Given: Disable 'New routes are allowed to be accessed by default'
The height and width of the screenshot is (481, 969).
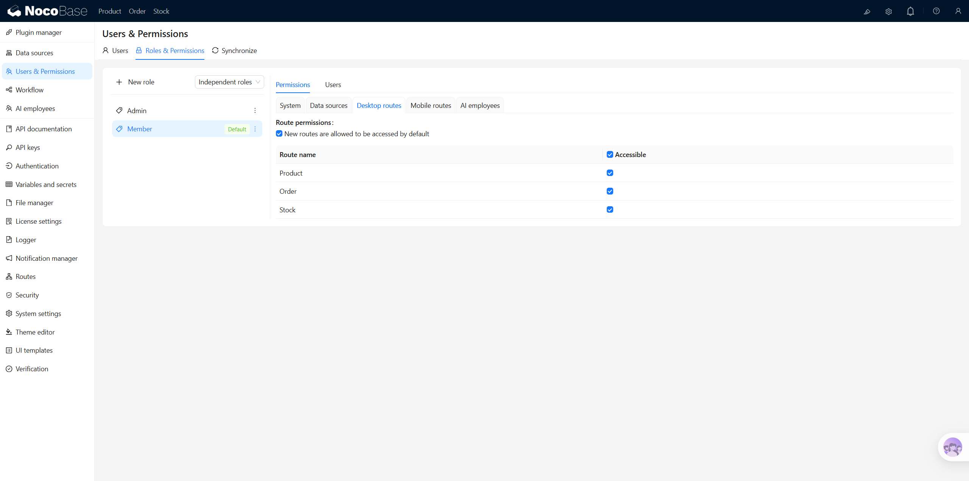Looking at the screenshot, I should (279, 134).
